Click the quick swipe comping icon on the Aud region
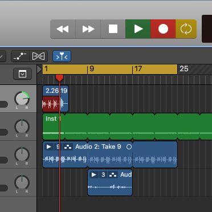The width and height of the screenshot is (212, 212). point(113,175)
